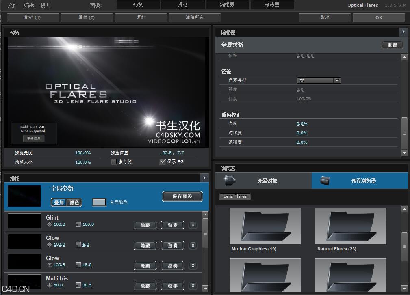Click the 保存预设 button

coord(182,196)
